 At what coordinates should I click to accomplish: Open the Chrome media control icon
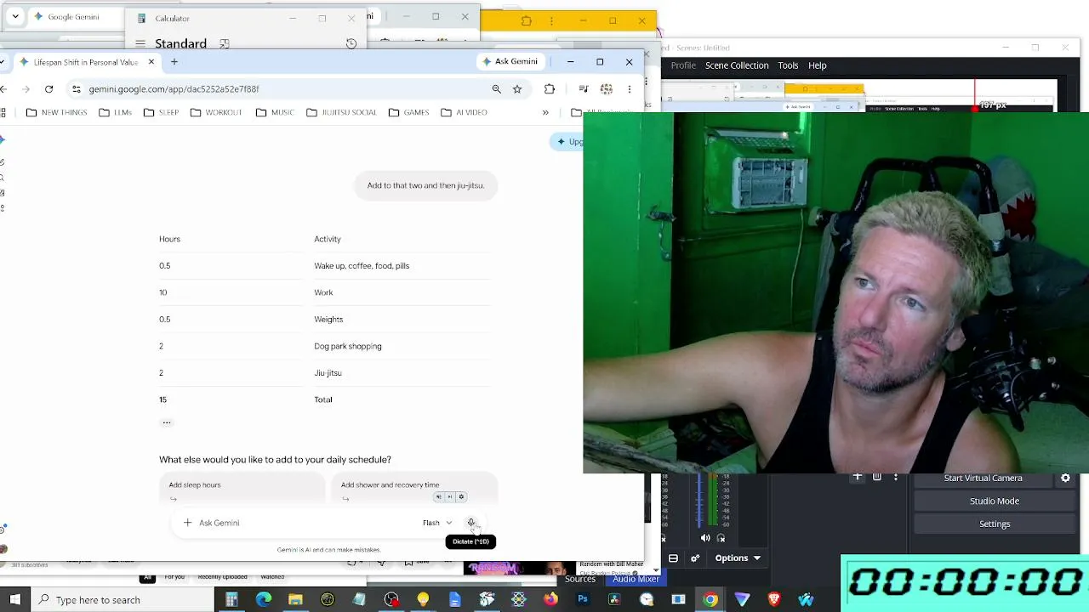click(x=584, y=88)
